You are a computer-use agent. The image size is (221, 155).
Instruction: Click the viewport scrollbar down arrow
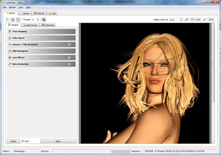pyautogui.click(x=213, y=142)
